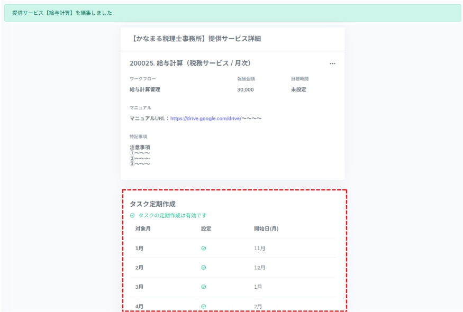
Task: Click the 設定 column header
Action: pyautogui.click(x=206, y=228)
